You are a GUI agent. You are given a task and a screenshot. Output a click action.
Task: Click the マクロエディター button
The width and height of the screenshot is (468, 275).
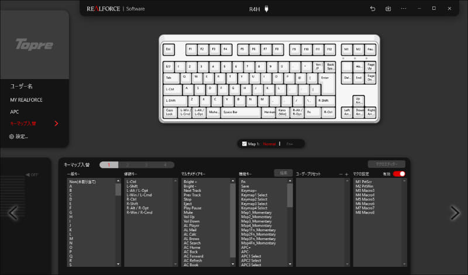tap(387, 164)
